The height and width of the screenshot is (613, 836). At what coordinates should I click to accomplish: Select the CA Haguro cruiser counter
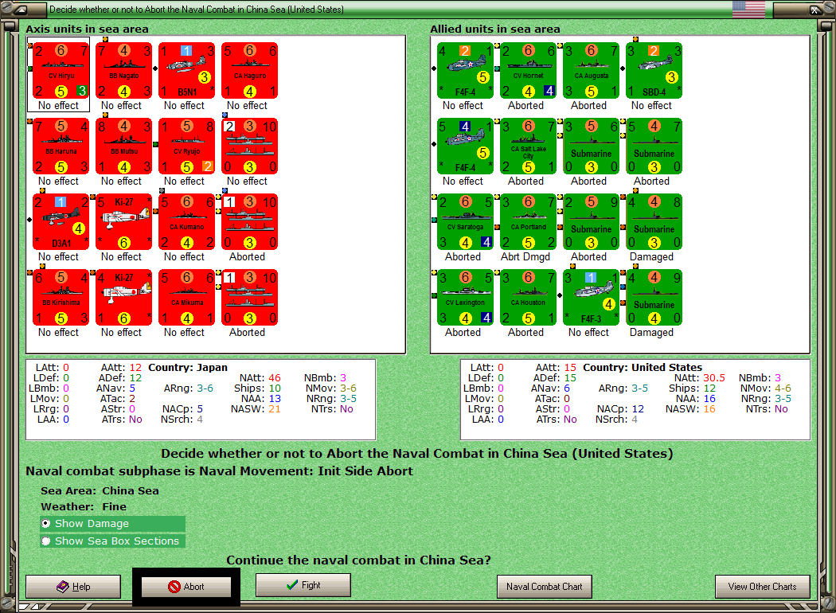250,70
